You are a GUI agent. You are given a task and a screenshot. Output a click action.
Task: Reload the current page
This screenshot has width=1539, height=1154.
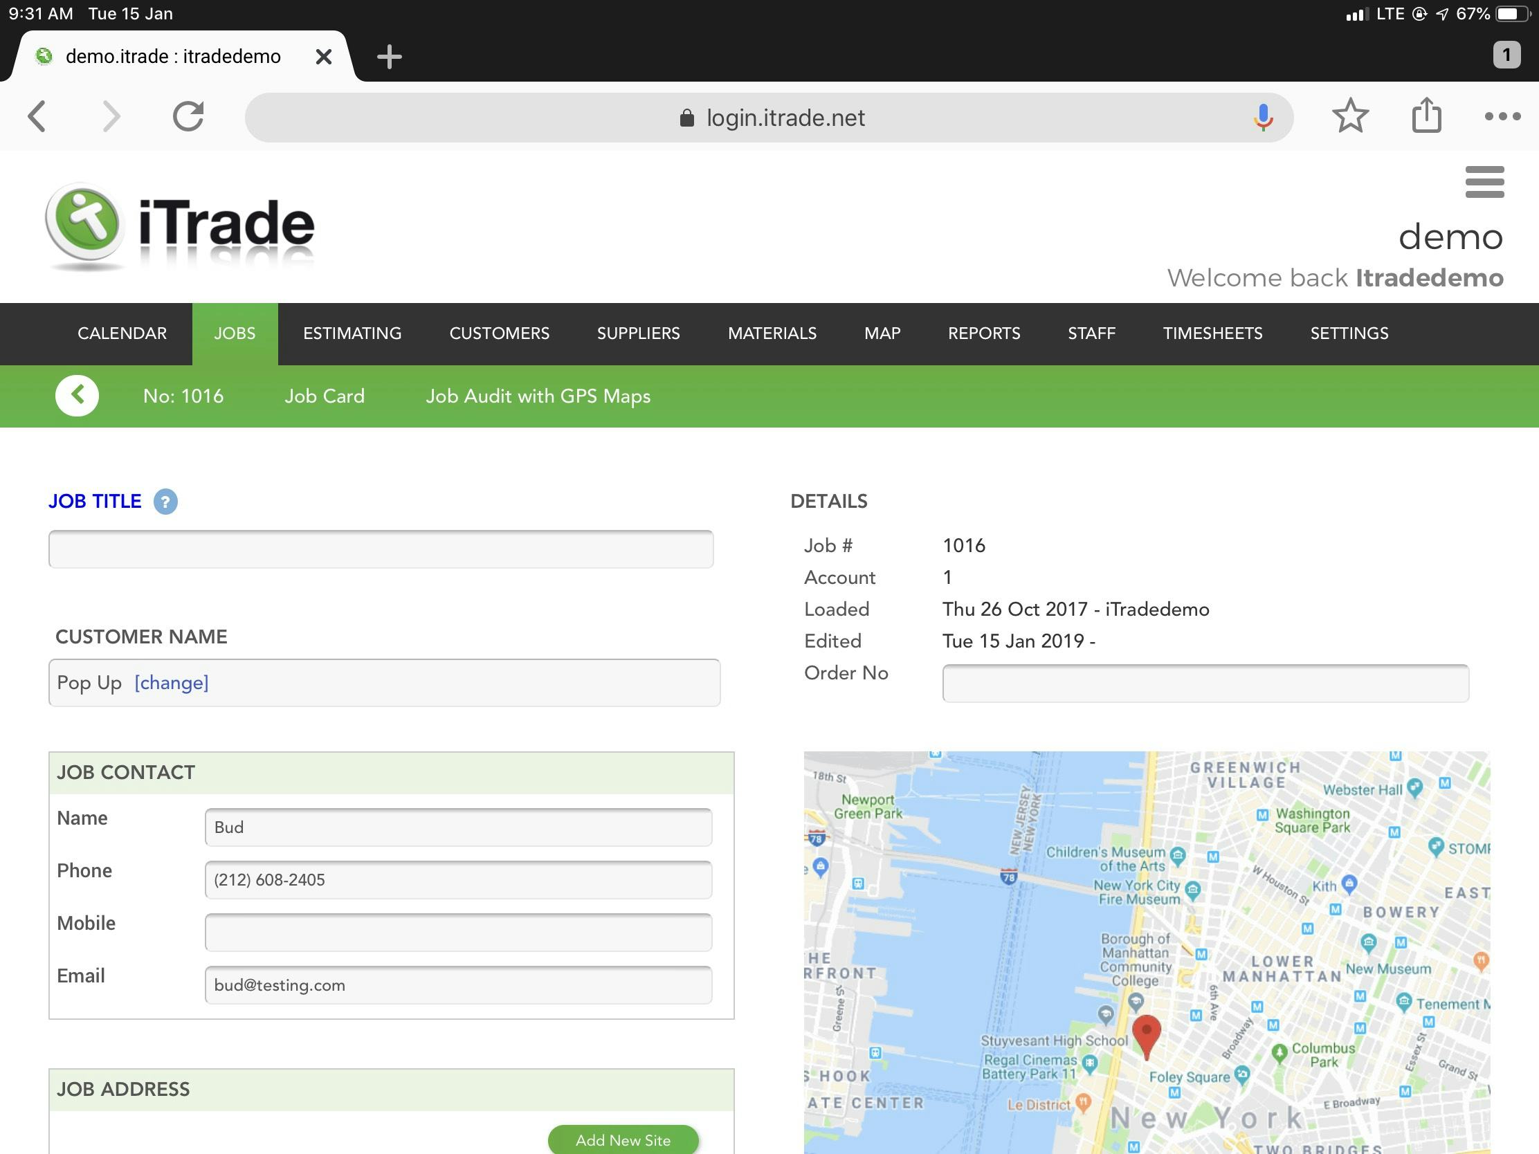(188, 116)
